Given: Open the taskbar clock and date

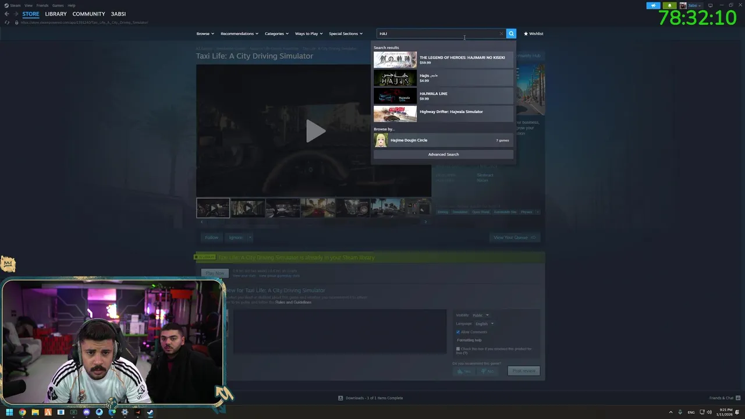Looking at the screenshot, I should [x=726, y=412].
